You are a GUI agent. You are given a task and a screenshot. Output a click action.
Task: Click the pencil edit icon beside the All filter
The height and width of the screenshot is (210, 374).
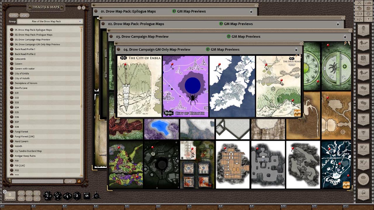(x=79, y=181)
